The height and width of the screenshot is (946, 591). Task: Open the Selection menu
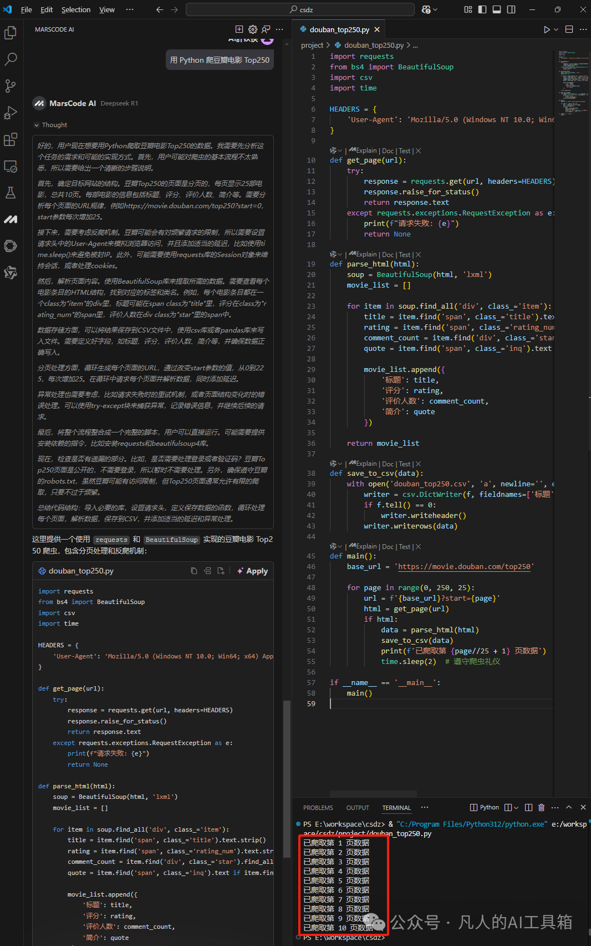(76, 9)
